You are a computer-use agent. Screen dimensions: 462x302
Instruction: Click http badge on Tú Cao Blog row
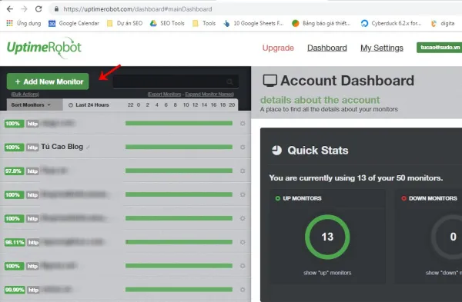click(x=32, y=148)
